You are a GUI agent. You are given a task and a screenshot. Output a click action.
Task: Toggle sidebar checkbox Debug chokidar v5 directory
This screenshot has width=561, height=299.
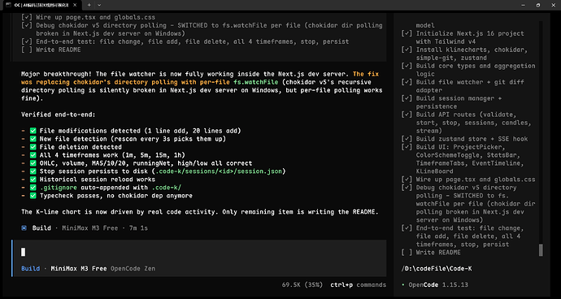click(407, 188)
